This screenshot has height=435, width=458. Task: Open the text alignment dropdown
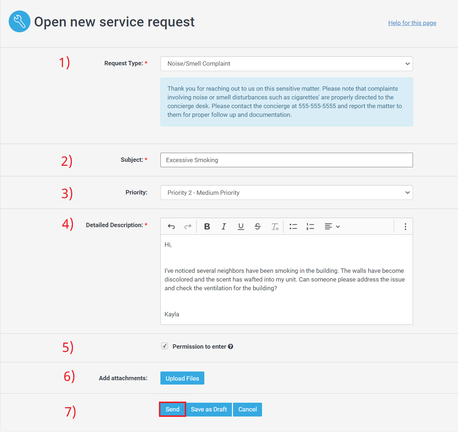click(332, 226)
